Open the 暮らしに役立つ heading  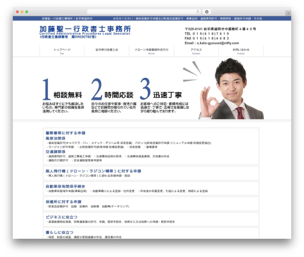(60, 232)
